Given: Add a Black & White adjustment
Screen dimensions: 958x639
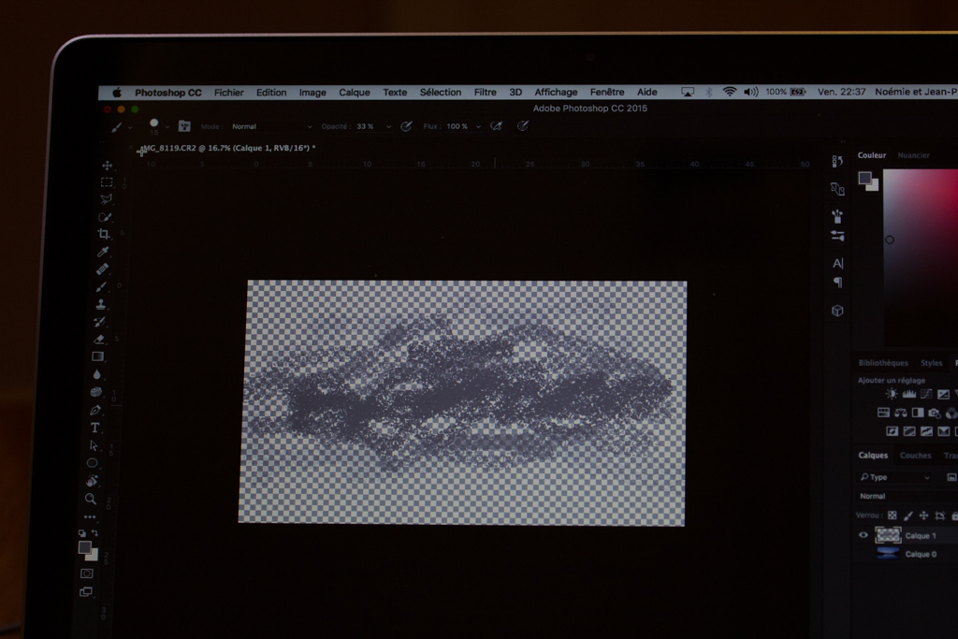Looking at the screenshot, I should pyautogui.click(x=918, y=413).
